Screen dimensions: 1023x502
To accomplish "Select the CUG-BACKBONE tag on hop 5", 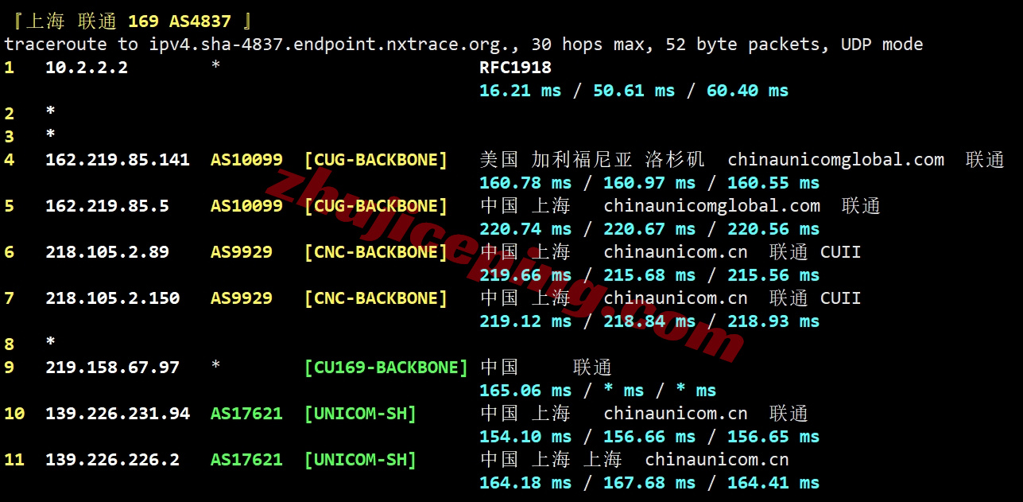I will pos(376,205).
